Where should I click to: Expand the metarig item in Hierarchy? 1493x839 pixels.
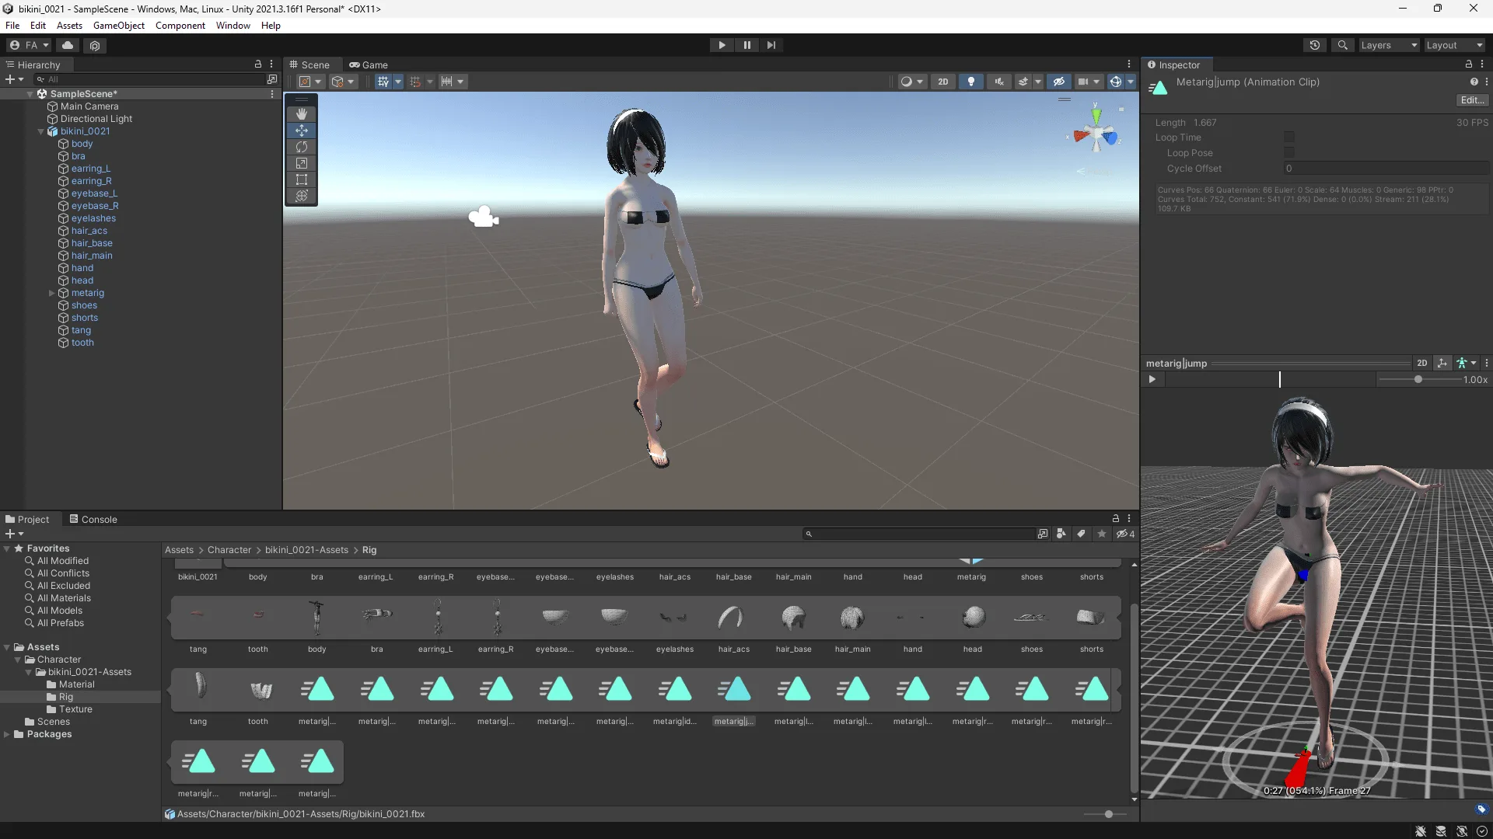(x=51, y=293)
